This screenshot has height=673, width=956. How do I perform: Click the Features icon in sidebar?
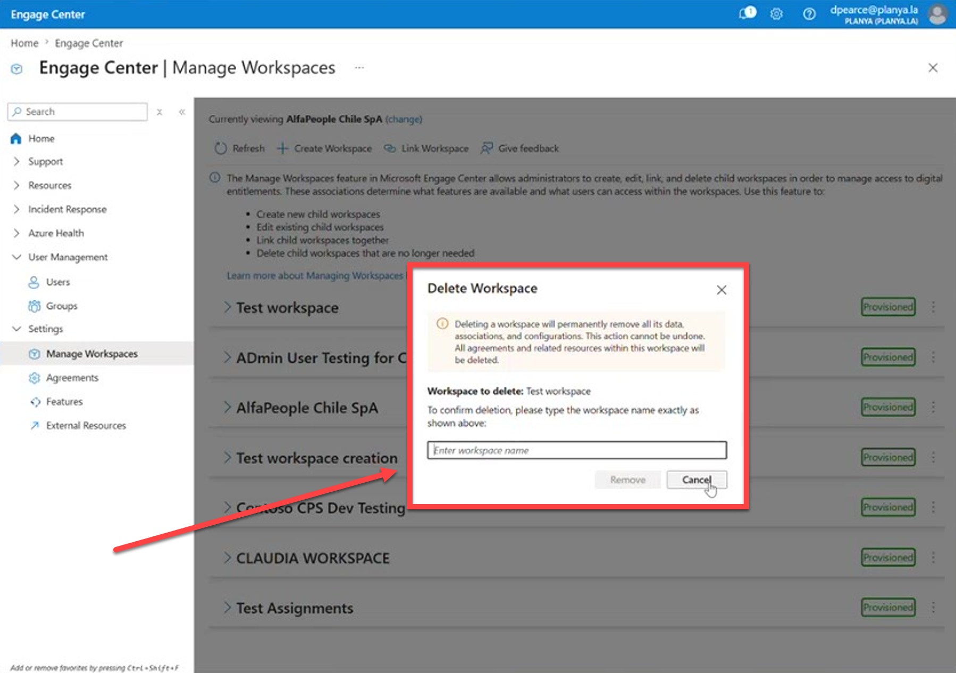[x=35, y=402]
